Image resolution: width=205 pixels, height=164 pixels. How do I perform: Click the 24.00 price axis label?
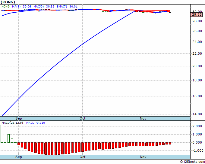click(197, 42)
